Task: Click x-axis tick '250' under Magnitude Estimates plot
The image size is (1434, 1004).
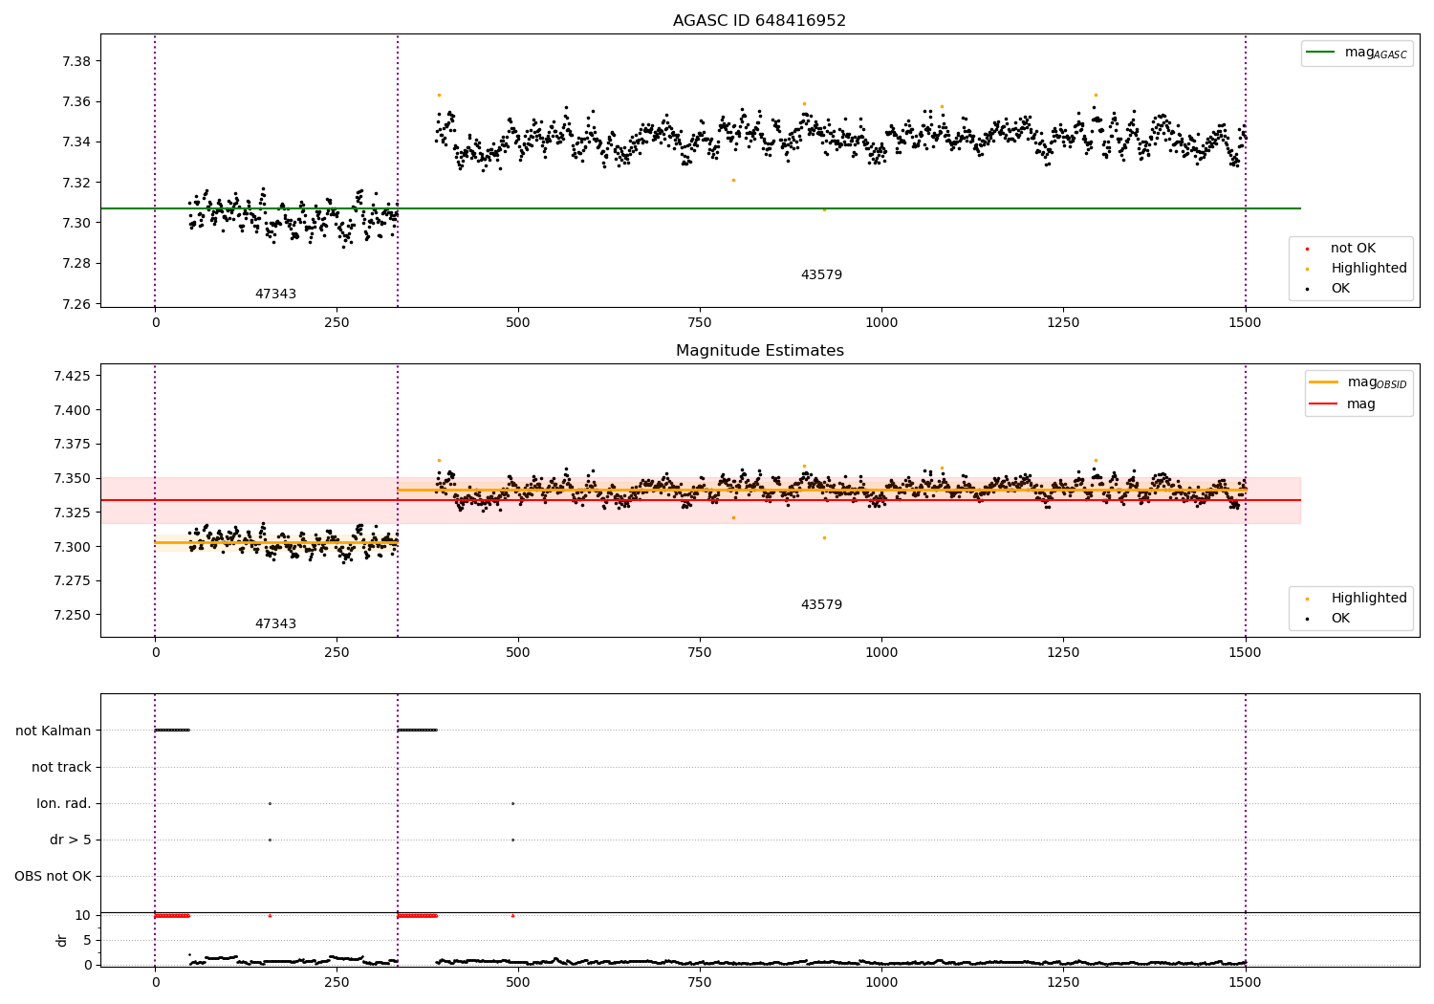Action: tap(337, 653)
